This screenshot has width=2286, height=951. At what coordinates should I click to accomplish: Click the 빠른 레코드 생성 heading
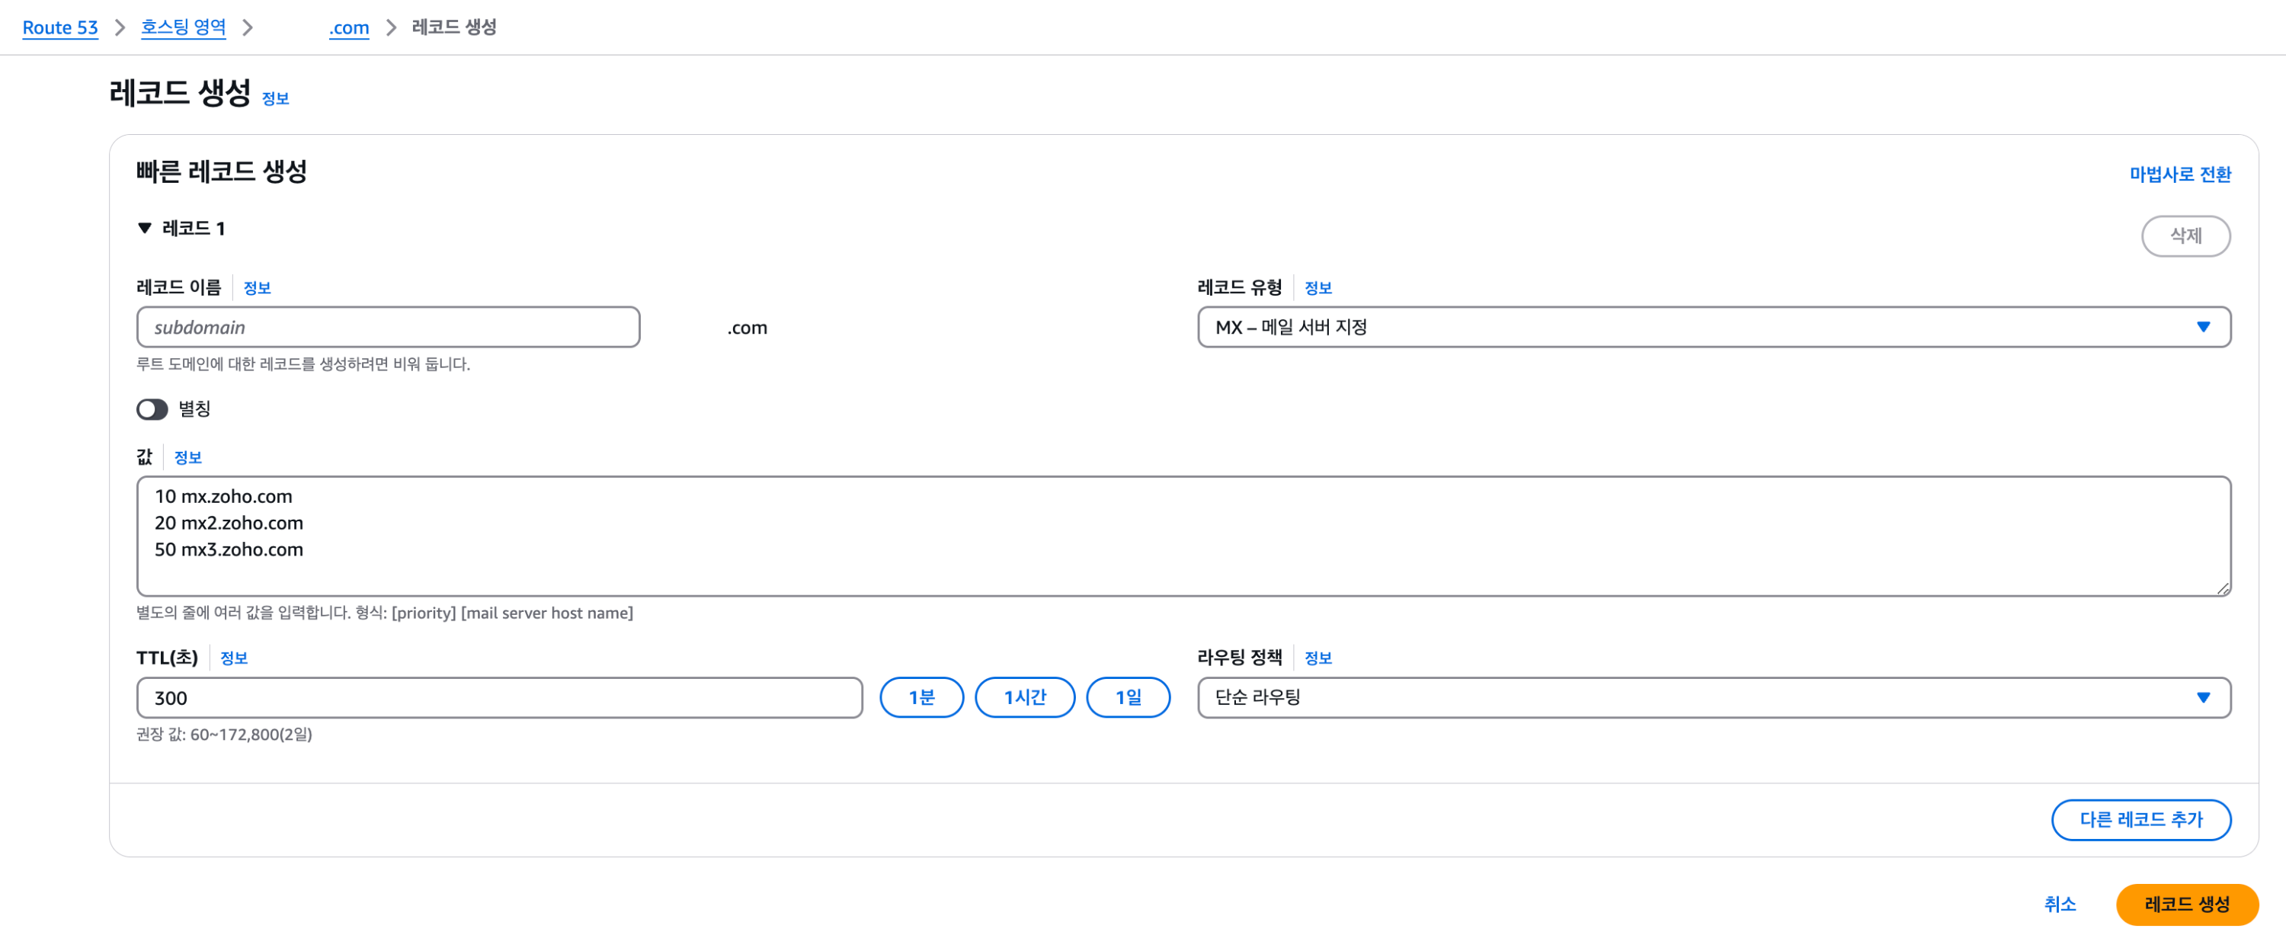coord(221,171)
